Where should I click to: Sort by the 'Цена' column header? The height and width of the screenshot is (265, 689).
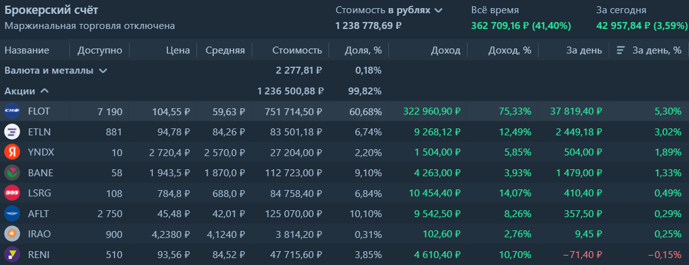pos(178,50)
